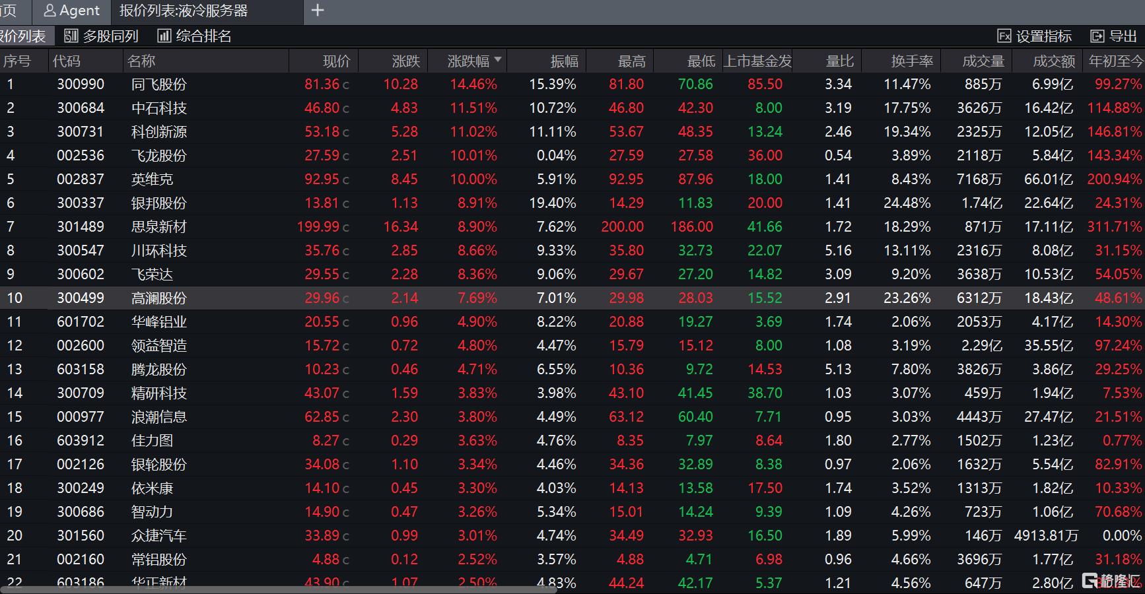Click stock code 000977
Viewport: 1145px width, 594px height.
point(81,417)
